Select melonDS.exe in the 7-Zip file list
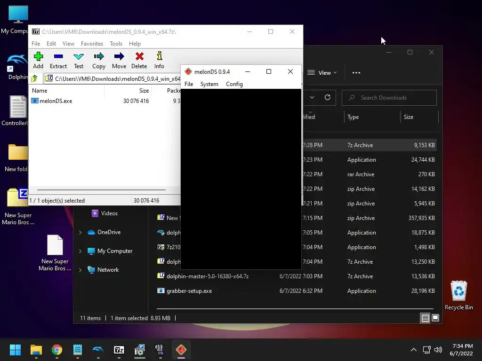 click(x=52, y=101)
